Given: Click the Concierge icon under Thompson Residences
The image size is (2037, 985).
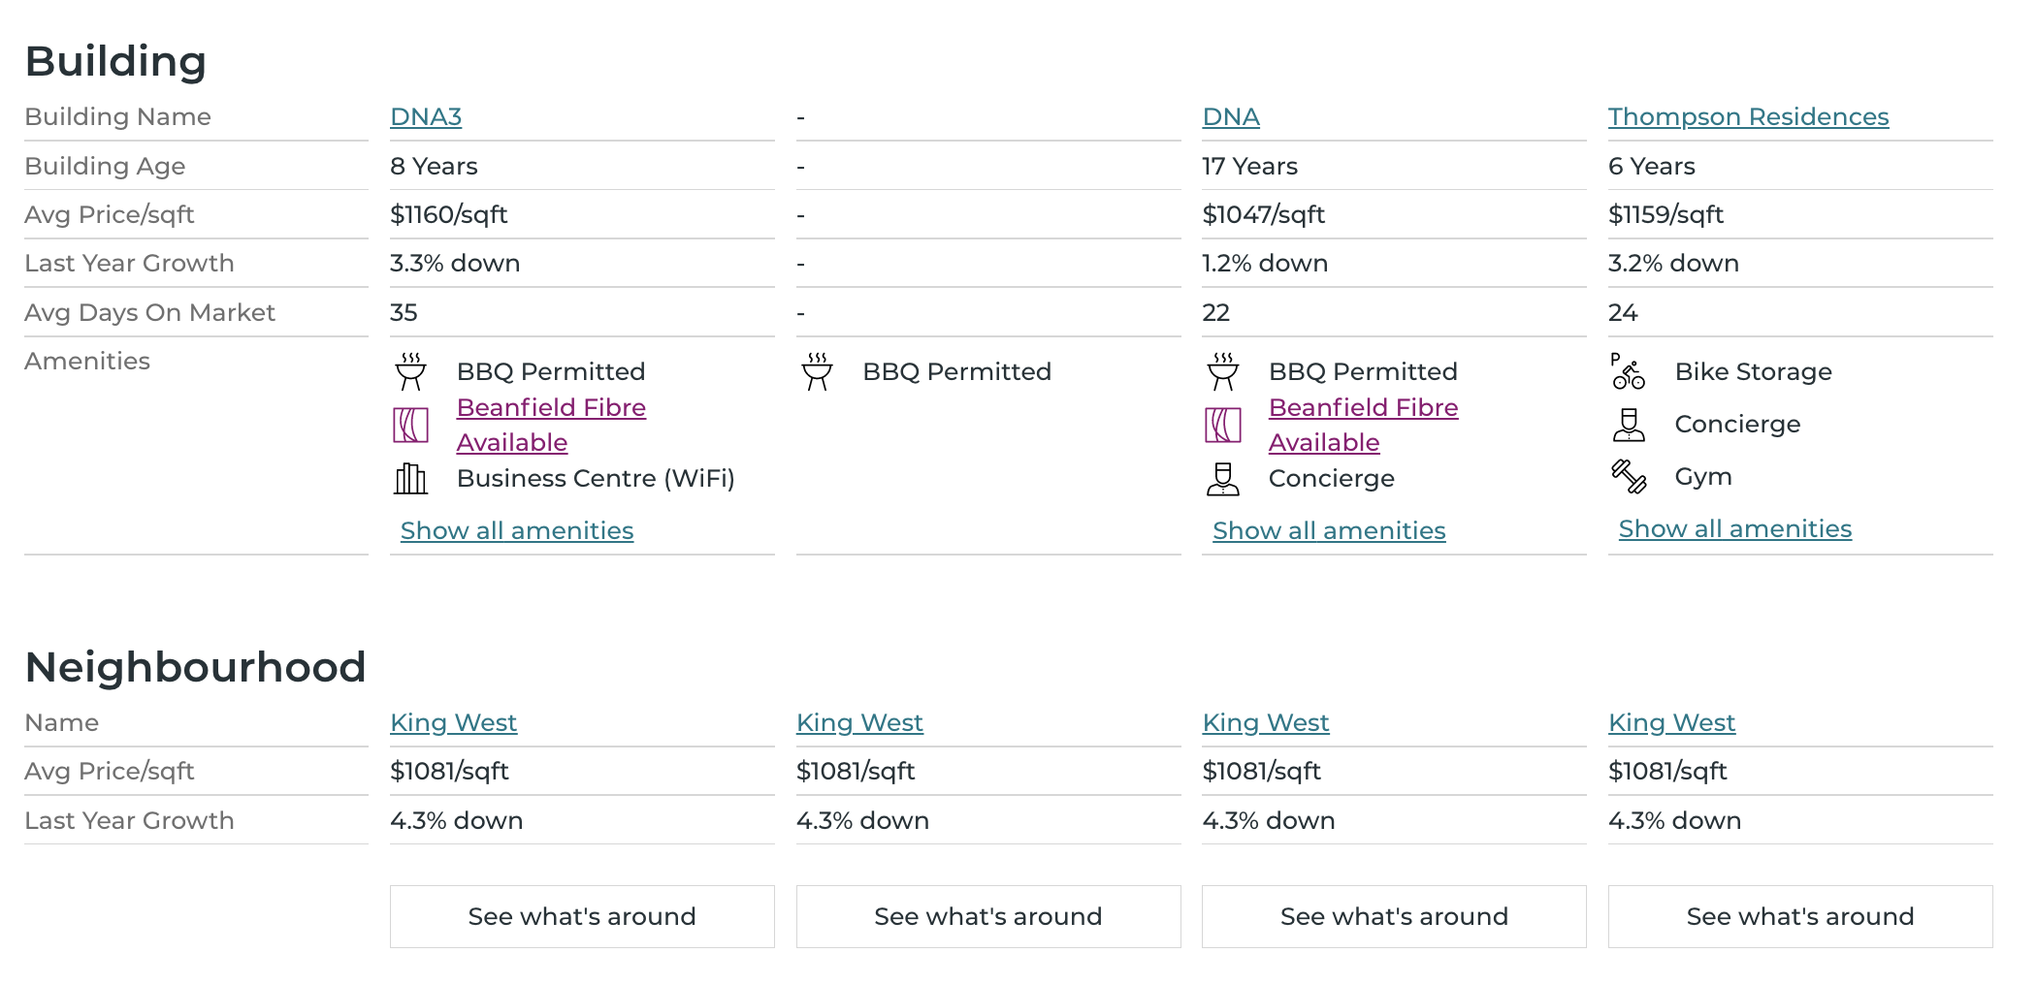Looking at the screenshot, I should click(1629, 425).
